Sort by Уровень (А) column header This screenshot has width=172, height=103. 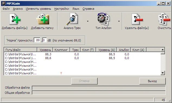[x=106, y=50]
